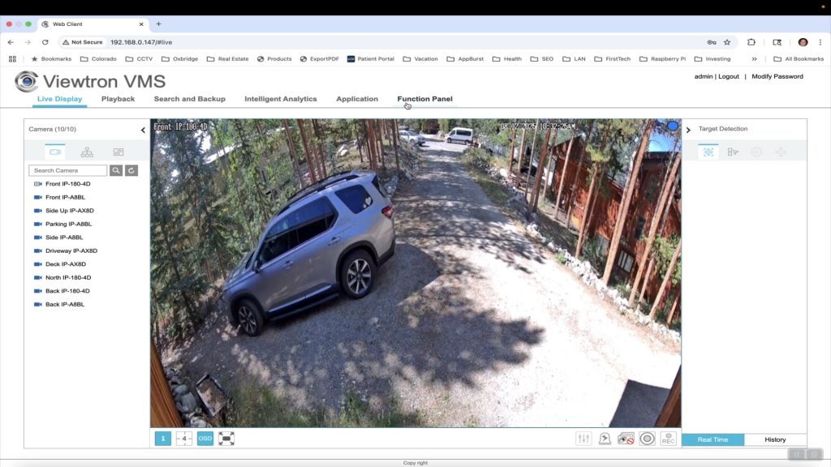Click the lens control icon in right panel
The height and width of the screenshot is (467, 831).
point(756,152)
